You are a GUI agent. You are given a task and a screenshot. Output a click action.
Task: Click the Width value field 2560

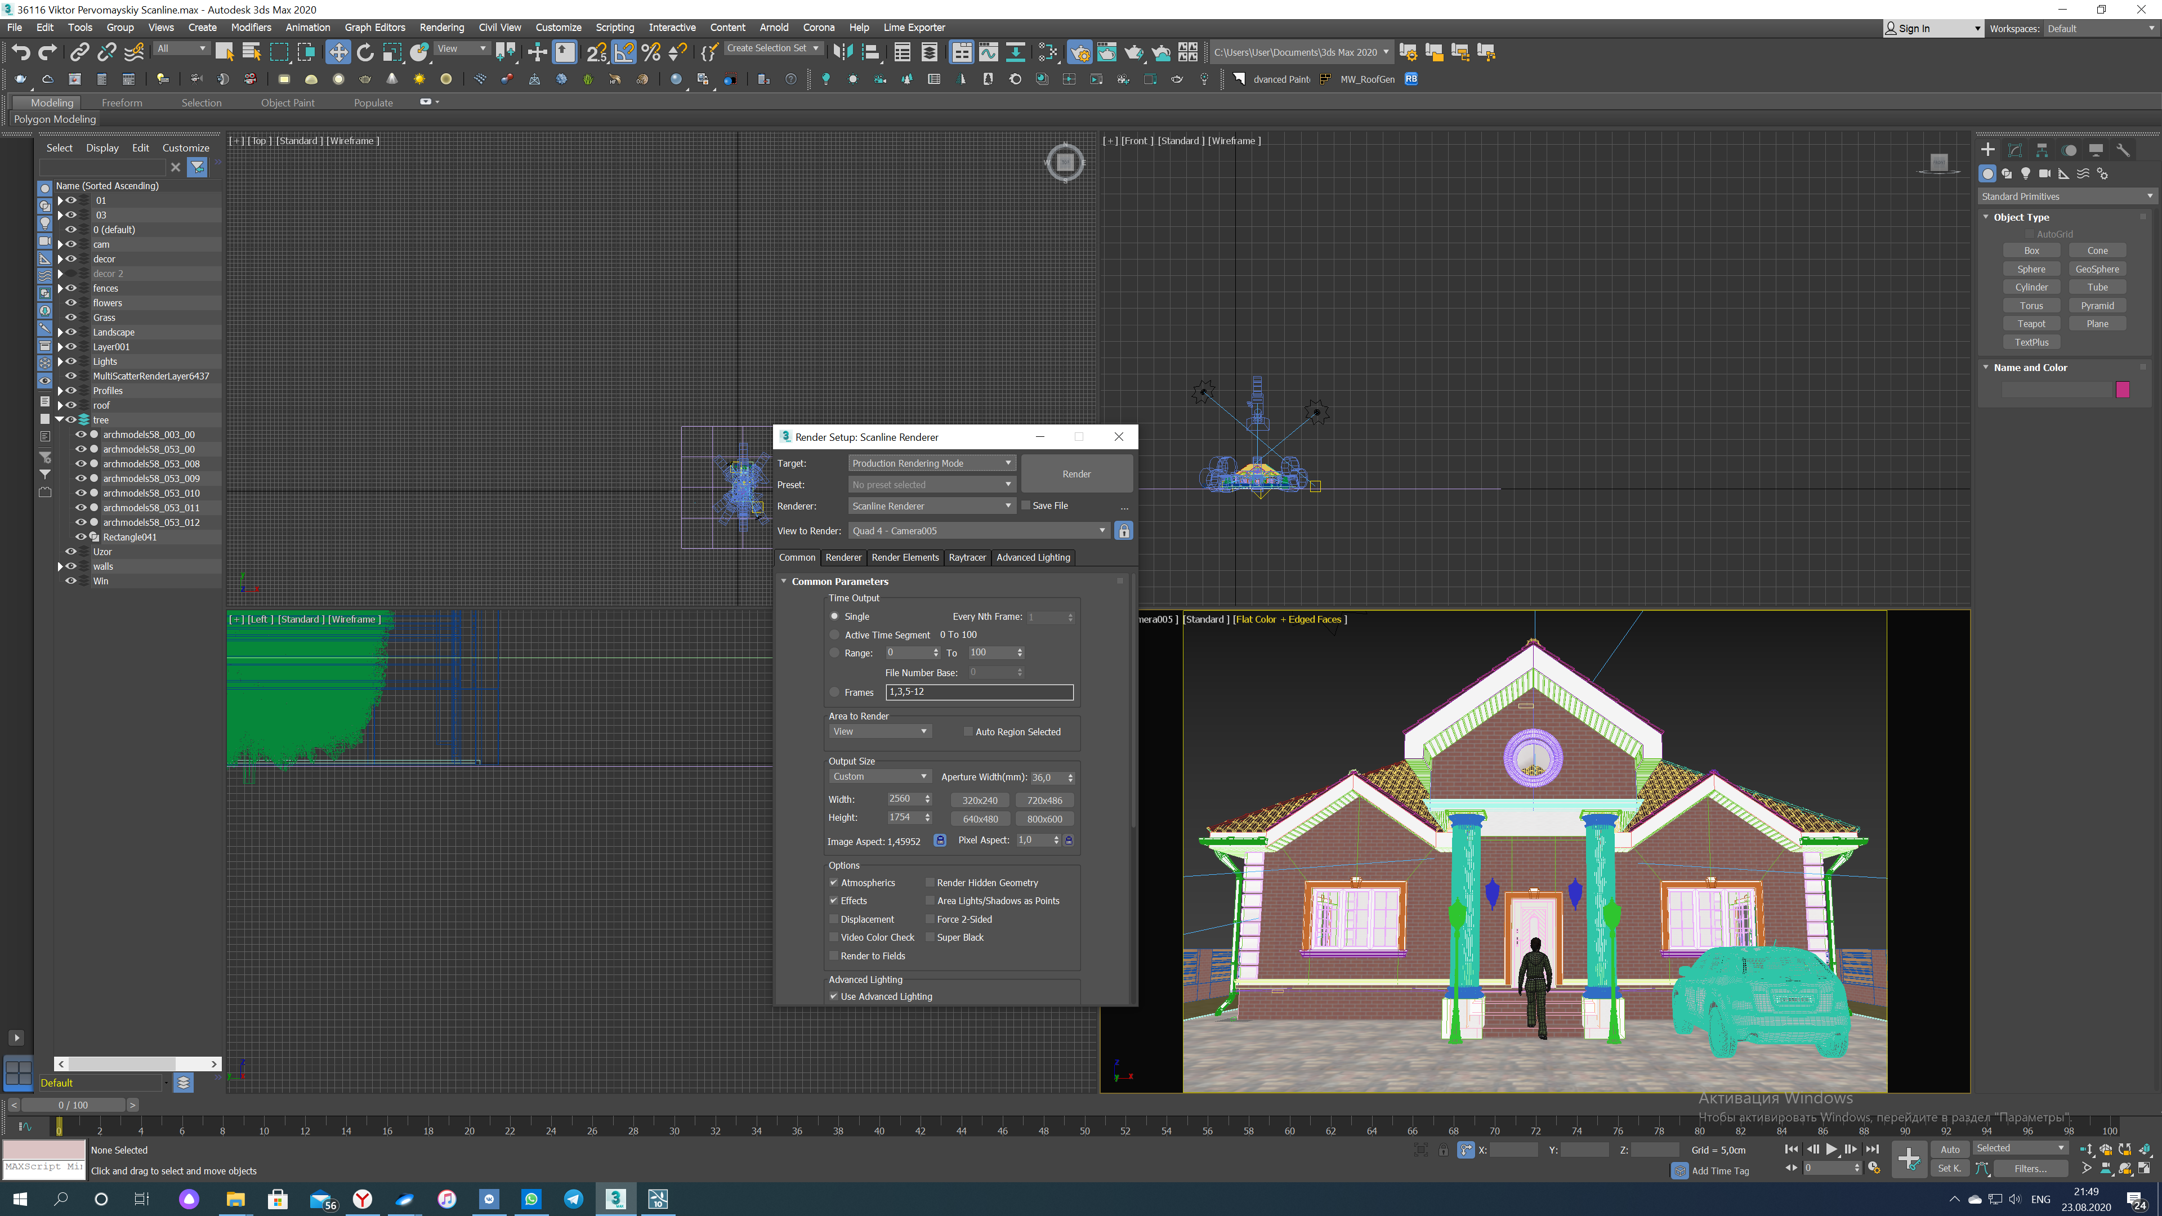point(904,799)
